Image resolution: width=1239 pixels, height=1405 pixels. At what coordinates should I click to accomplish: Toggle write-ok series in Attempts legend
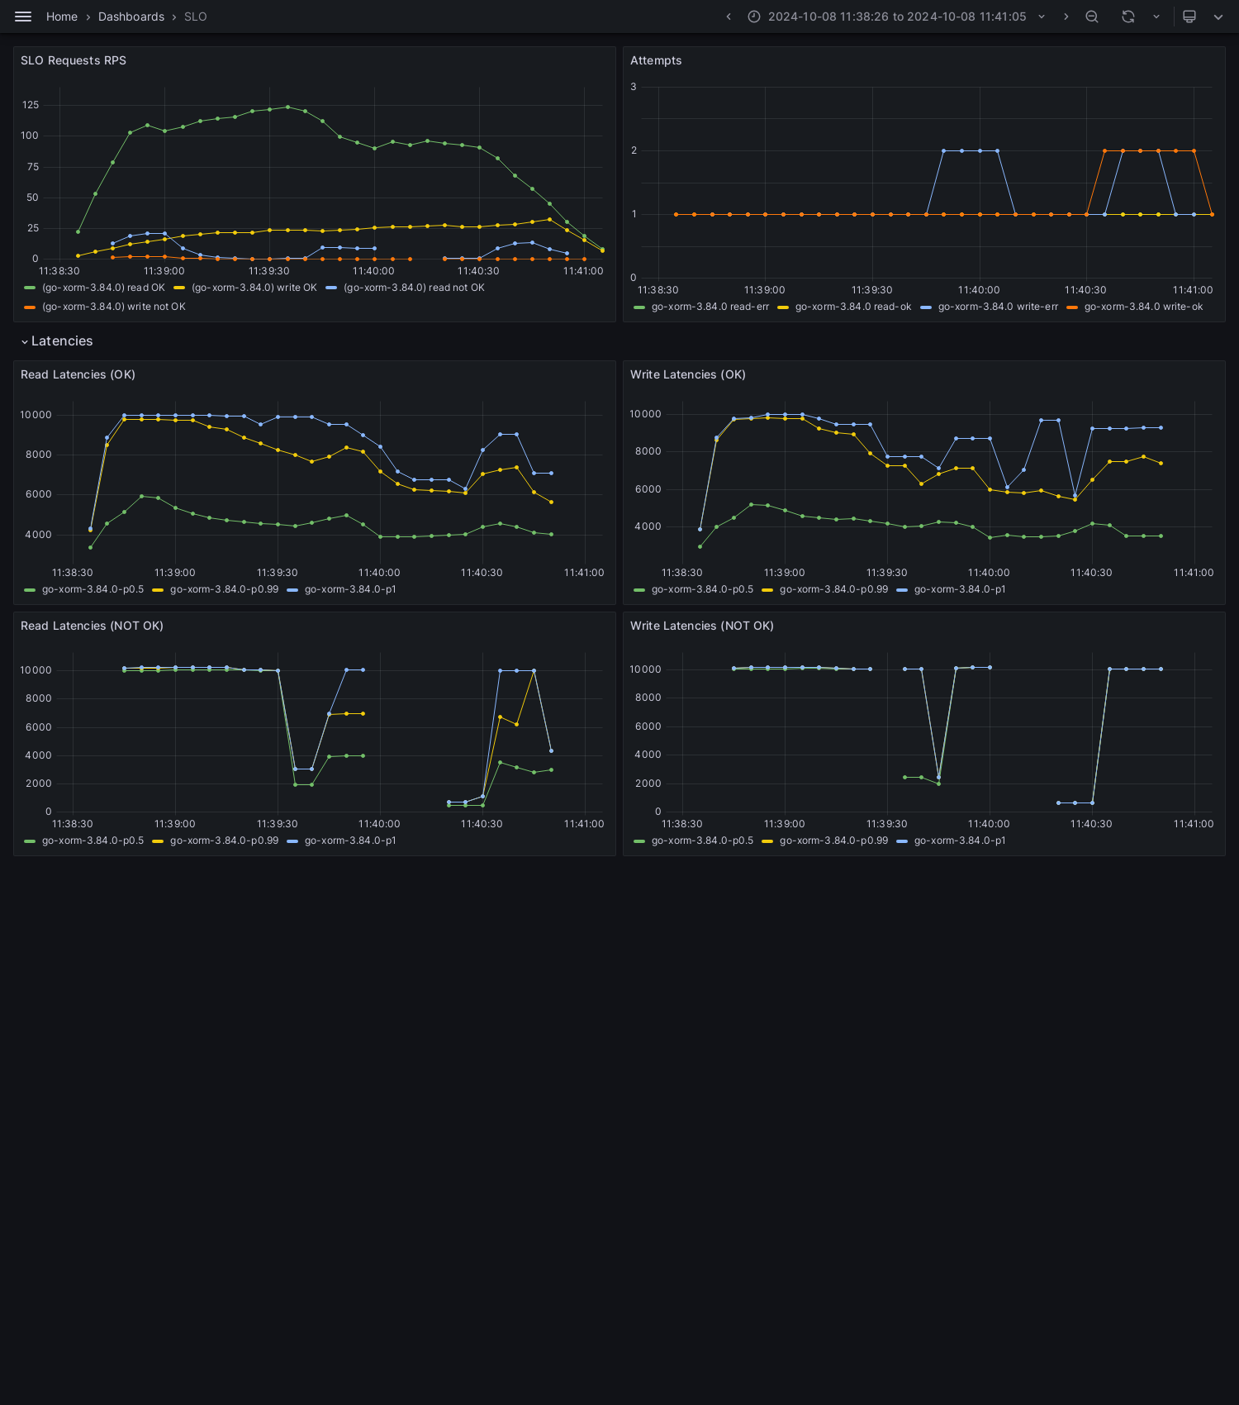[1143, 307]
